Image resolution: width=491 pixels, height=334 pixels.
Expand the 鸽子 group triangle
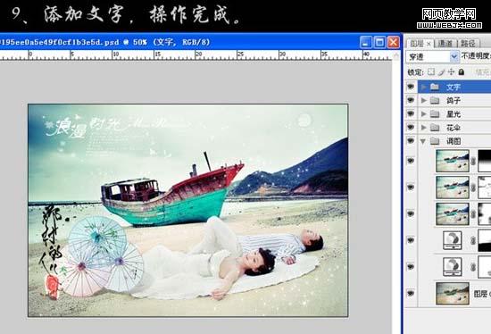[x=424, y=100]
